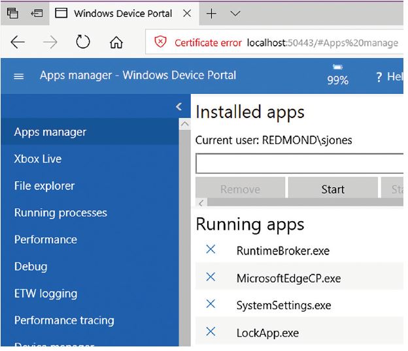Open the hamburger navigation menu

[x=19, y=76]
